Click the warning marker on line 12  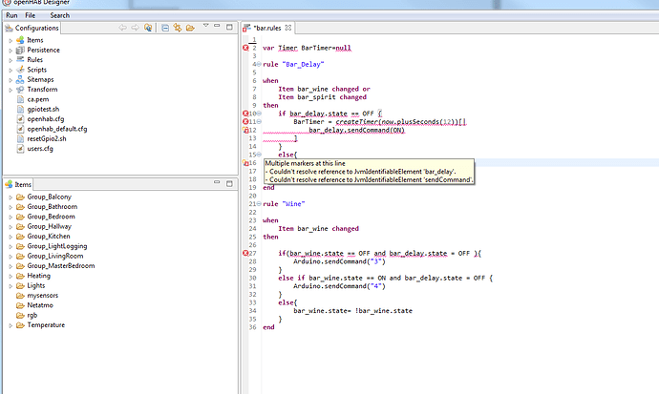245,130
